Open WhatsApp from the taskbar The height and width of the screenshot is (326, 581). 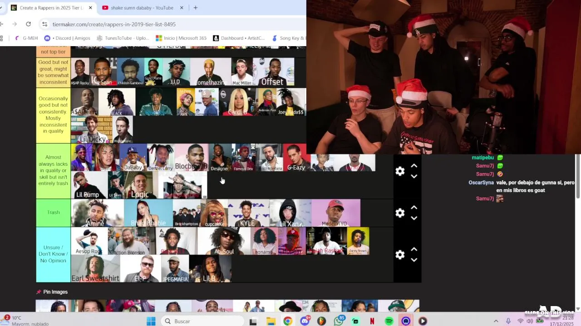(x=338, y=321)
